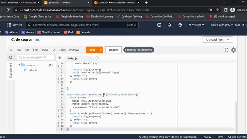
Task: Switch to the index.js editor tab
Action: click(x=73, y=58)
